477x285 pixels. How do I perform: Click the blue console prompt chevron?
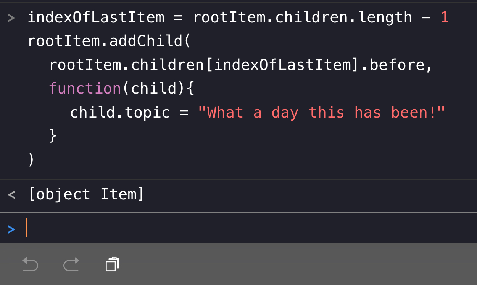[11, 229]
